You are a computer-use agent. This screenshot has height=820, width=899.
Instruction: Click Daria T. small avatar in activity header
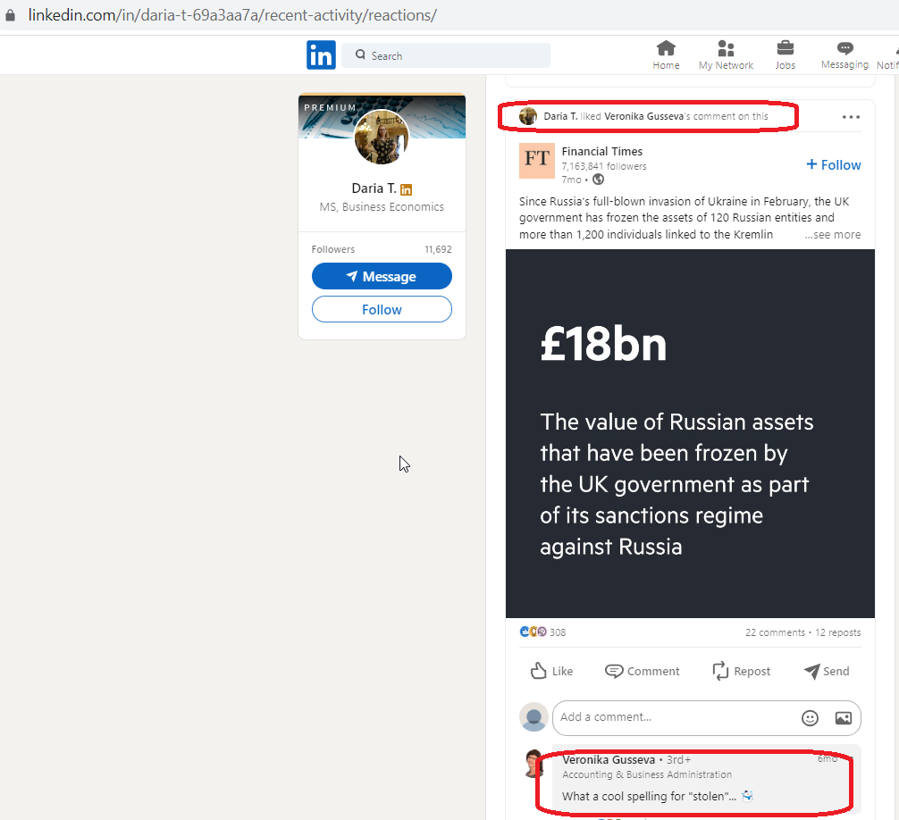(x=527, y=116)
